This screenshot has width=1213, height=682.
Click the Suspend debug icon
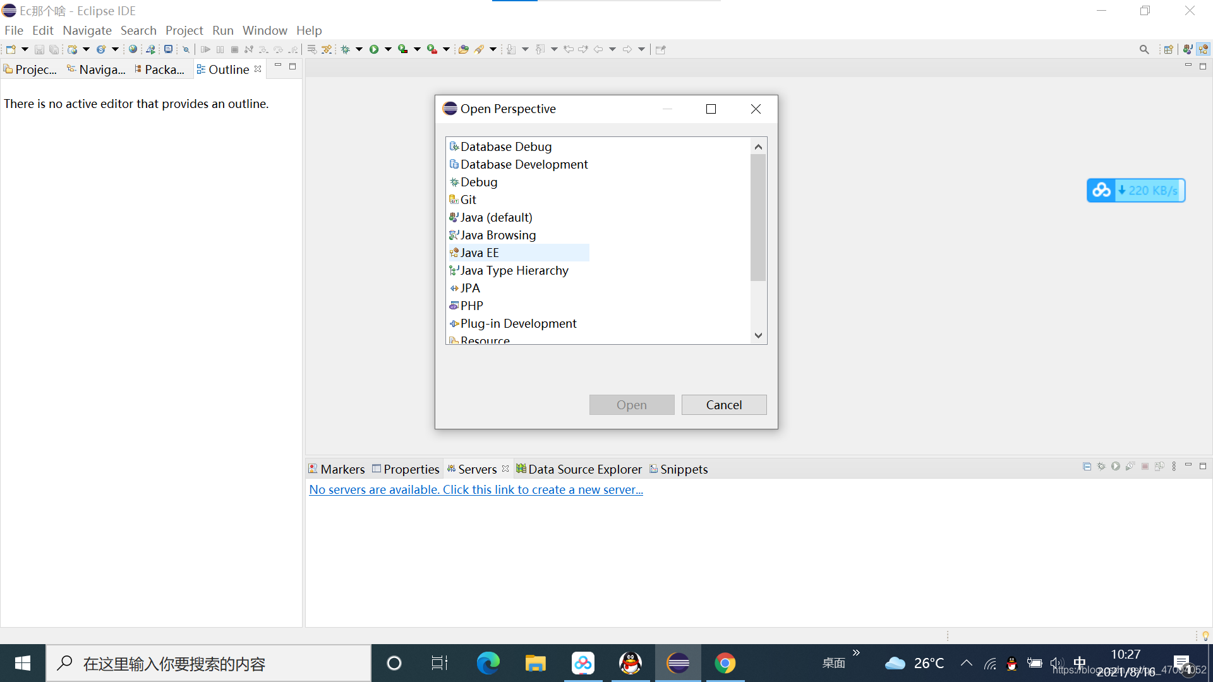click(220, 49)
